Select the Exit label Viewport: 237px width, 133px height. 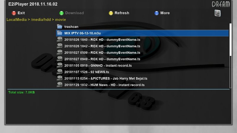(21, 13)
